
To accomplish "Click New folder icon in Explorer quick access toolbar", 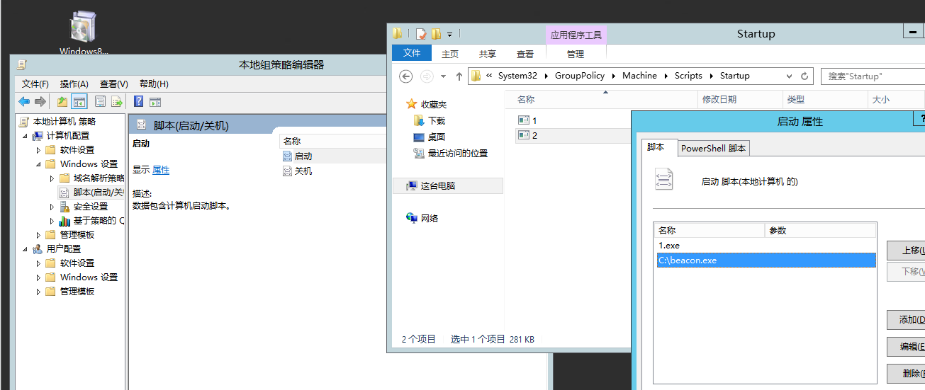I will [x=436, y=33].
